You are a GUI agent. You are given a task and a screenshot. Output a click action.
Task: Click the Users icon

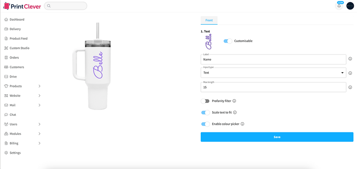6,124
